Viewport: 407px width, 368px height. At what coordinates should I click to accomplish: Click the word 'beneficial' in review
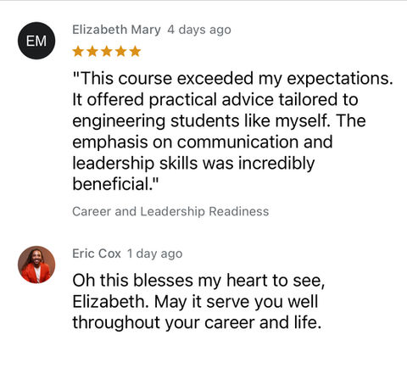pos(110,184)
